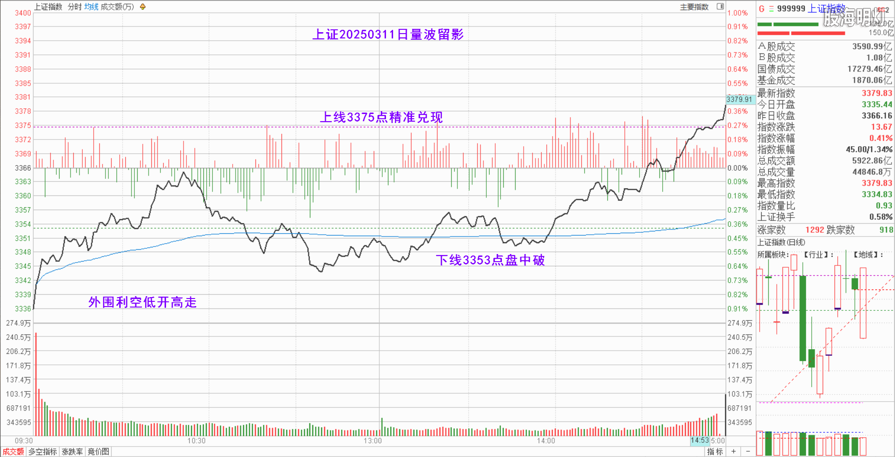895x457 pixels.
Task: Click the 14:00 label on the time axis
Action: pos(546,441)
